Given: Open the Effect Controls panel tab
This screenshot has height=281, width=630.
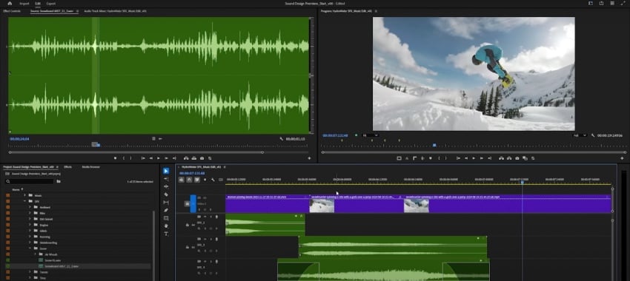Looking at the screenshot, I should tap(12, 11).
